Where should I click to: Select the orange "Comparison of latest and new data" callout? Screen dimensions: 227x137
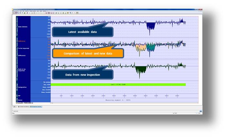click(88, 53)
